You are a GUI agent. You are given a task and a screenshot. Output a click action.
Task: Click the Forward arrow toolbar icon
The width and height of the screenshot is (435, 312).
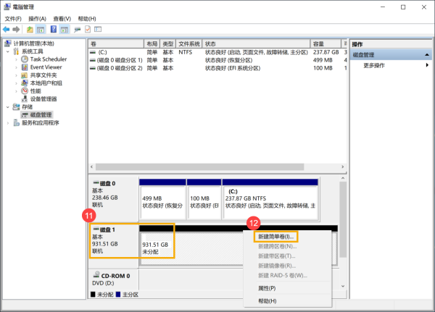pos(16,30)
